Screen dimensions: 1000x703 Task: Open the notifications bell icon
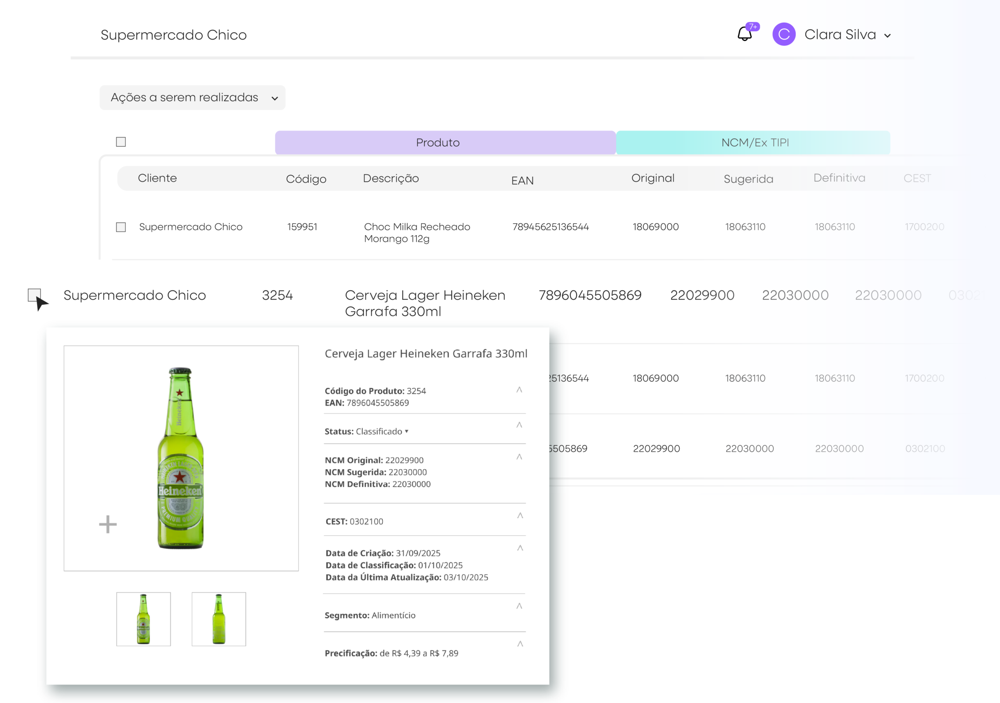(745, 35)
